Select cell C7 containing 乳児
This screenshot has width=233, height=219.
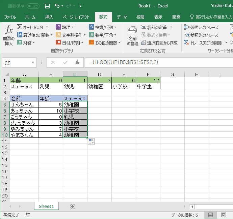pos(75,117)
